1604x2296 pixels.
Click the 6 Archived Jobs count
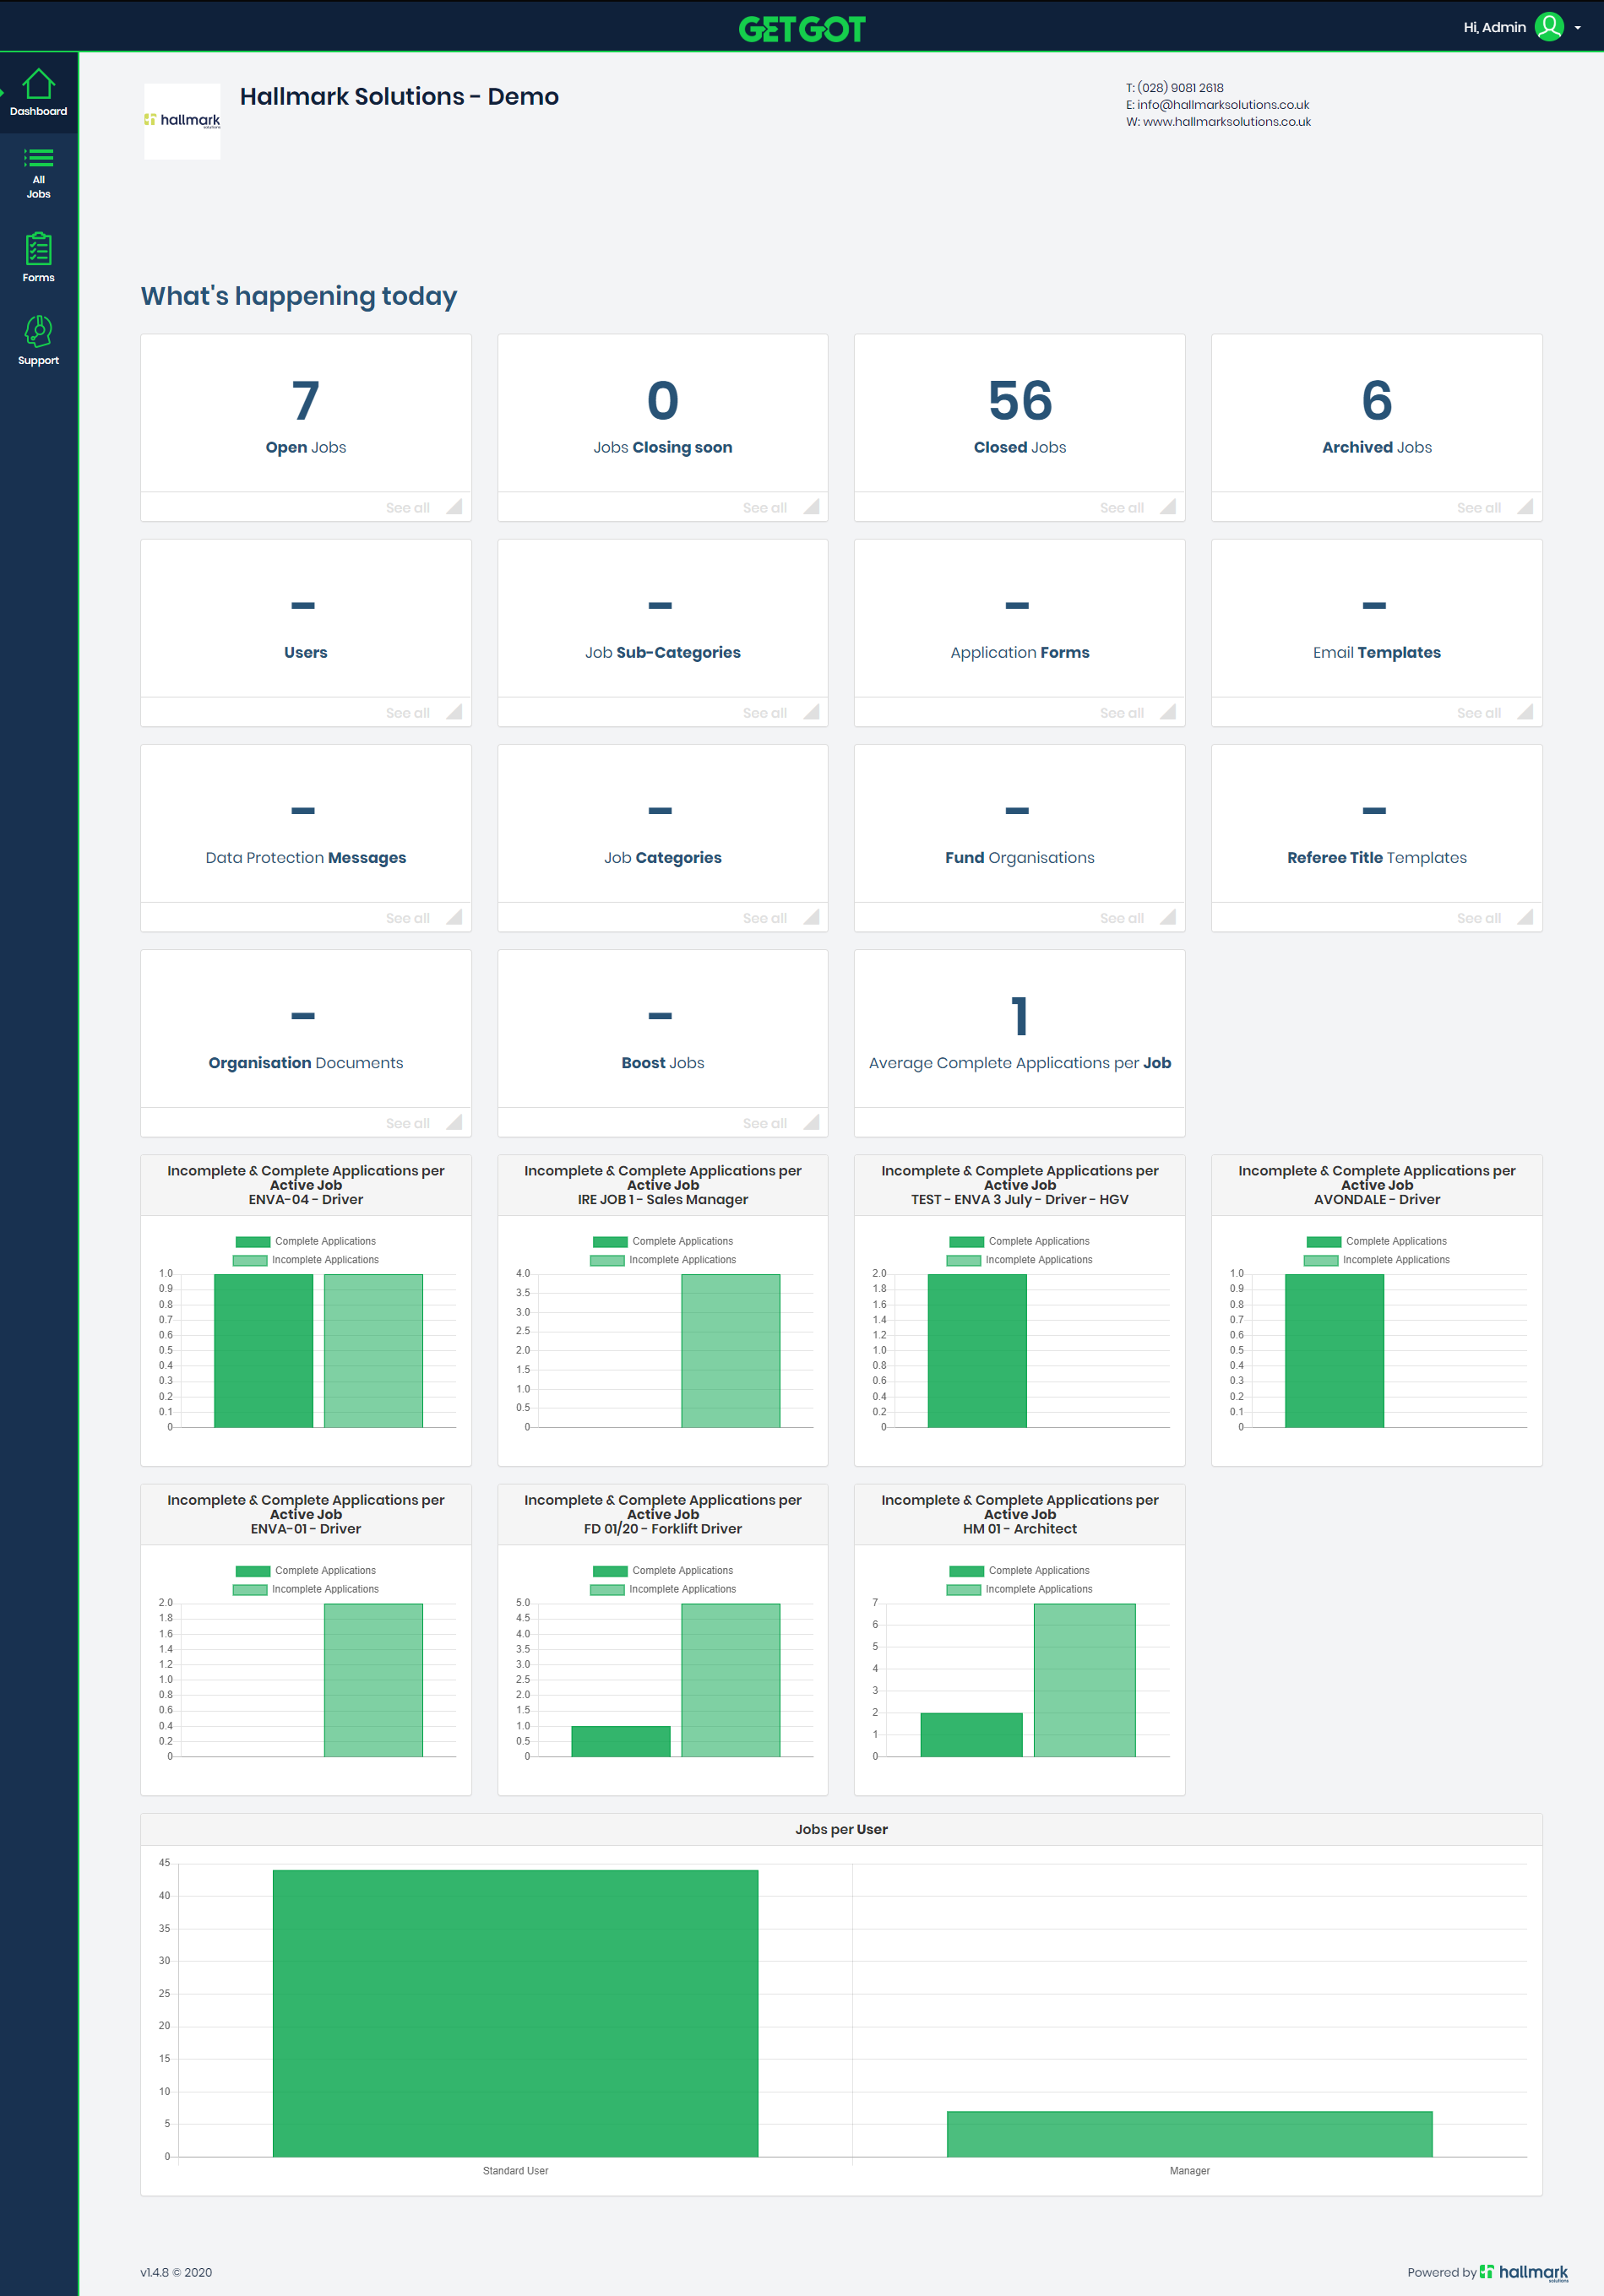1377,401
